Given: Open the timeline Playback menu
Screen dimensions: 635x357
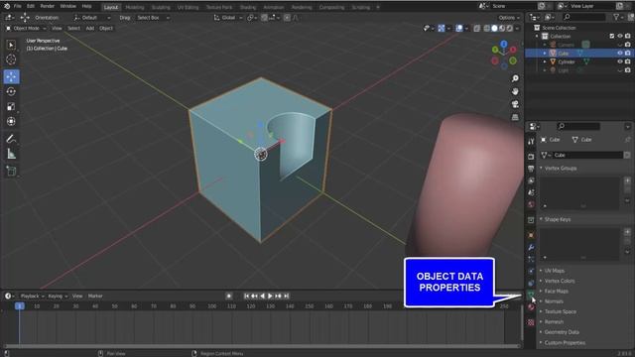Looking at the screenshot, I should point(32,297).
